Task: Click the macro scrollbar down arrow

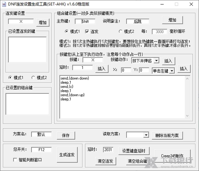Action: 187,116
